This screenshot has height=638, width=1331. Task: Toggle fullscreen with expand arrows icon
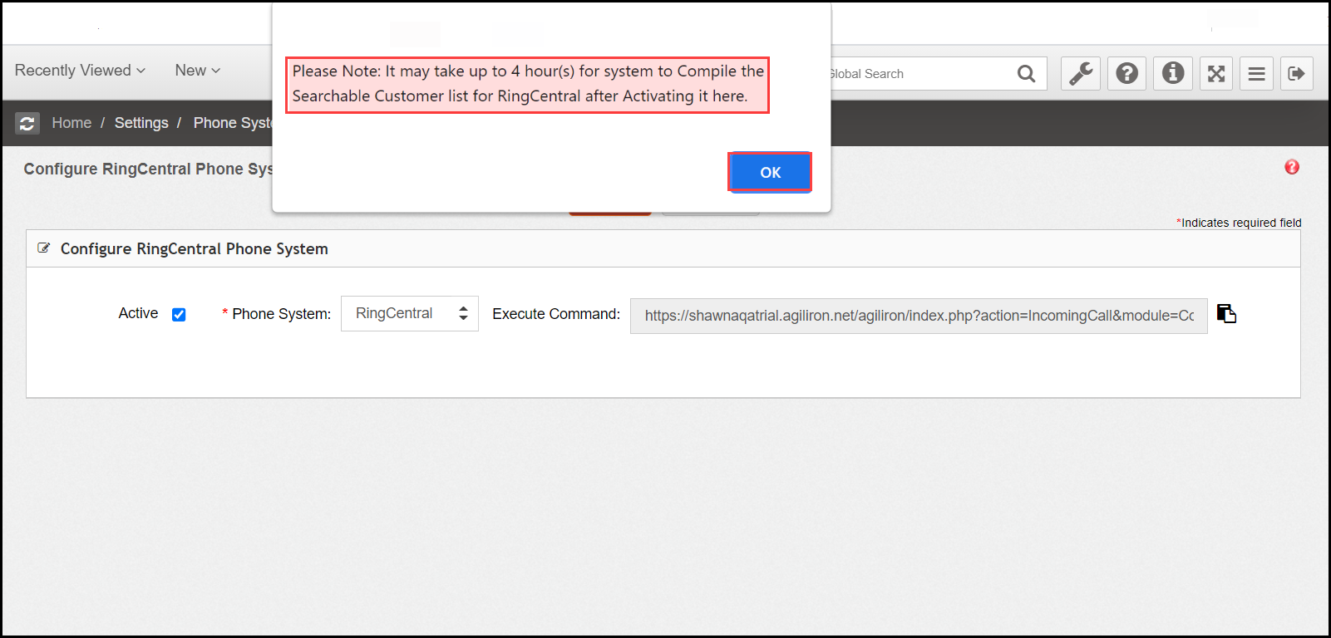(1216, 74)
